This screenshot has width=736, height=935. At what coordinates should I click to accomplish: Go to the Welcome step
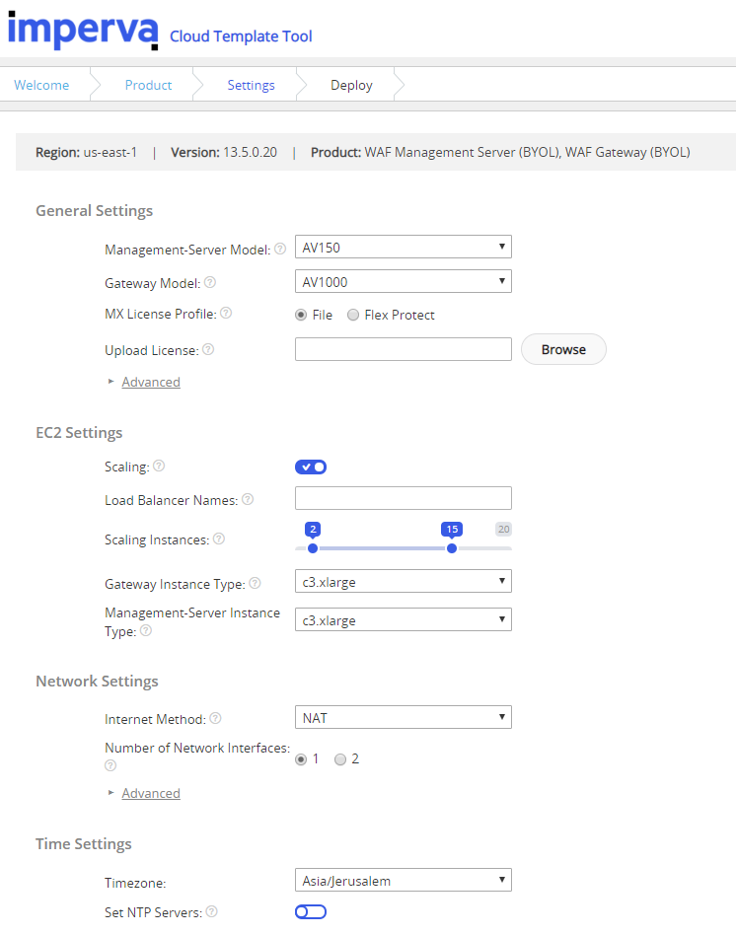(41, 85)
